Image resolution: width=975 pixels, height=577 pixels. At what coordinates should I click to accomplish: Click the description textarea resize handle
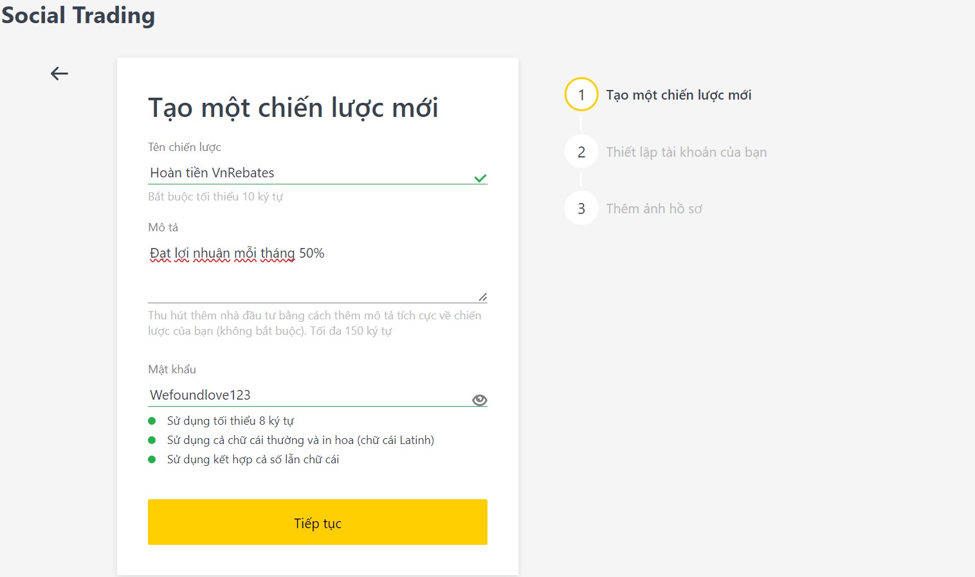point(483,297)
